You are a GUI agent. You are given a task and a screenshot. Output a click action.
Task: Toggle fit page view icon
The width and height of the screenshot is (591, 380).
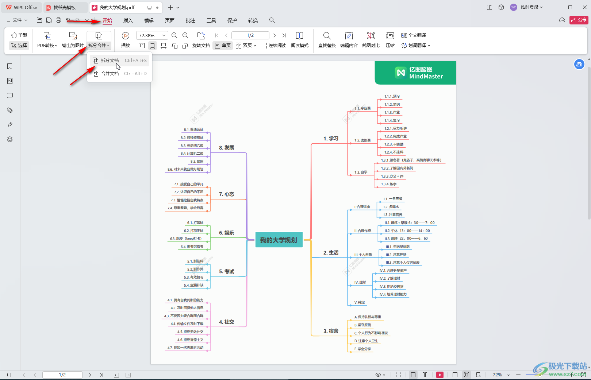point(153,46)
